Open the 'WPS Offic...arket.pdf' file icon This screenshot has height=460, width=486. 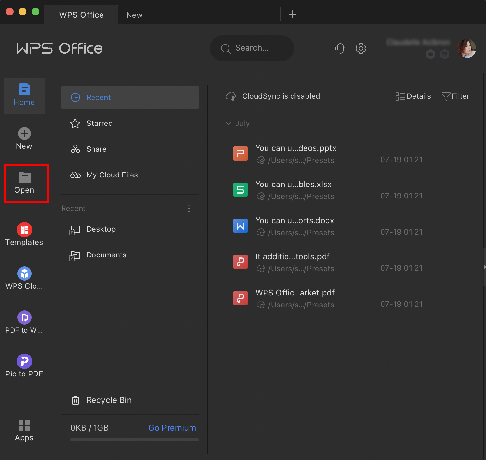pyautogui.click(x=240, y=298)
